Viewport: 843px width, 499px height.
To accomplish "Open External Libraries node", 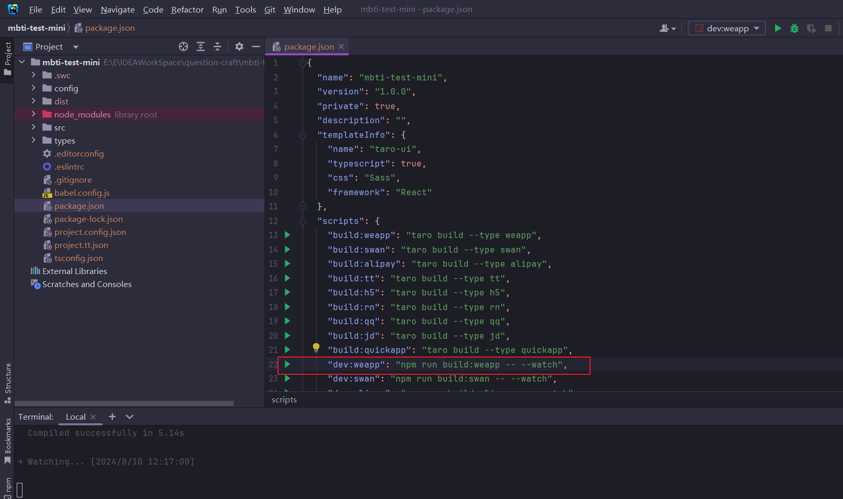I will click(x=74, y=271).
